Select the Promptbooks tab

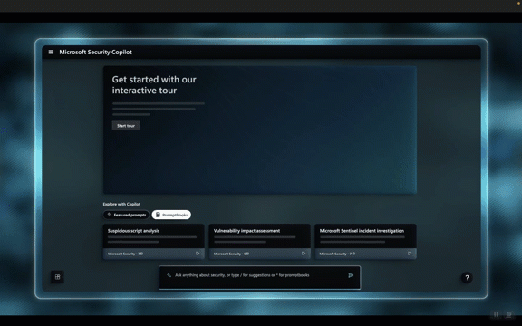coord(171,215)
